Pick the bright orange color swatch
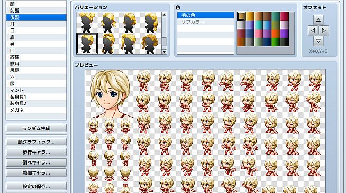The image size is (346, 193). [x=276, y=33]
